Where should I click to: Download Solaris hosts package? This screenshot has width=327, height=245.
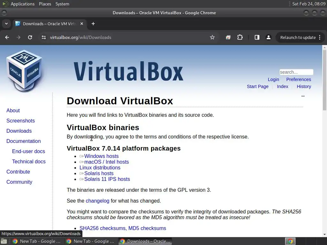(x=99, y=173)
